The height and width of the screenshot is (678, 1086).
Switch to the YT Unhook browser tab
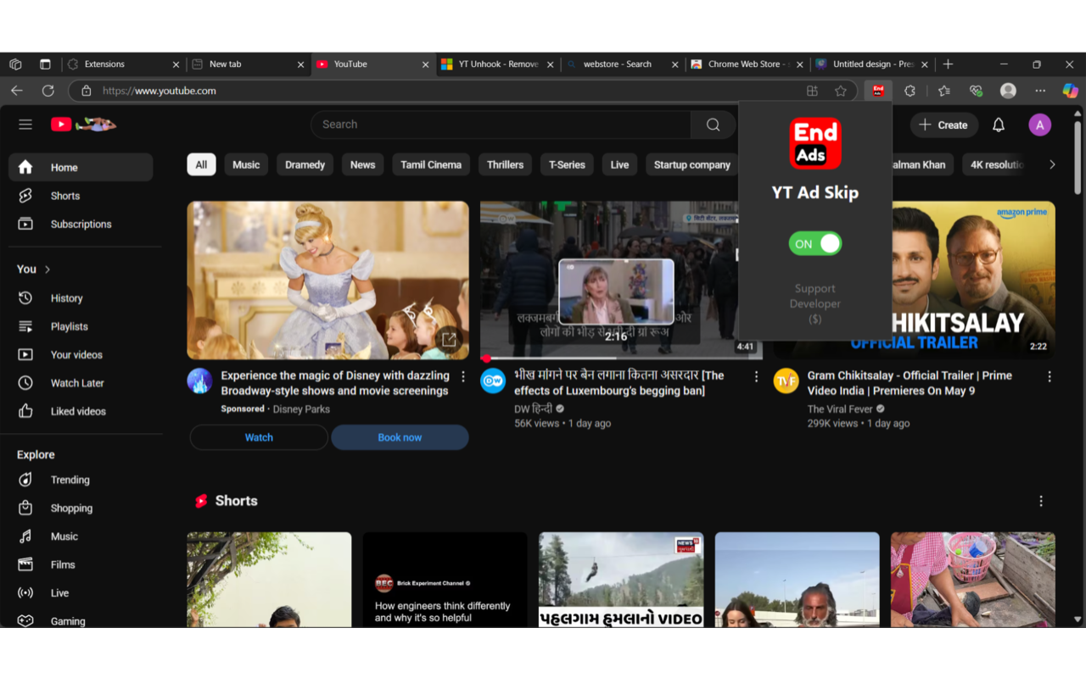(499, 64)
